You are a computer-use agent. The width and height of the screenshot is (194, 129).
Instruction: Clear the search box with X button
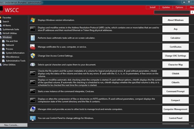click(x=192, y=12)
